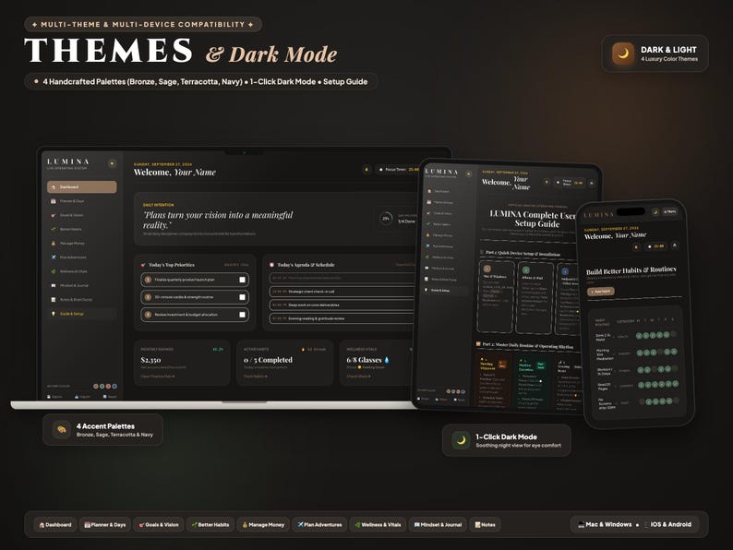Viewport: 733px width, 550px height.
Task: Click the water drop icon beside 6/8 Glasses
Action: pyautogui.click(x=387, y=360)
